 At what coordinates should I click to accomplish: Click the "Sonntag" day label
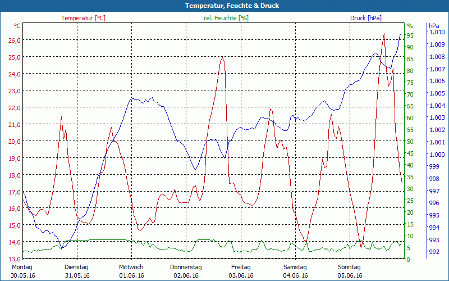pyautogui.click(x=350, y=267)
